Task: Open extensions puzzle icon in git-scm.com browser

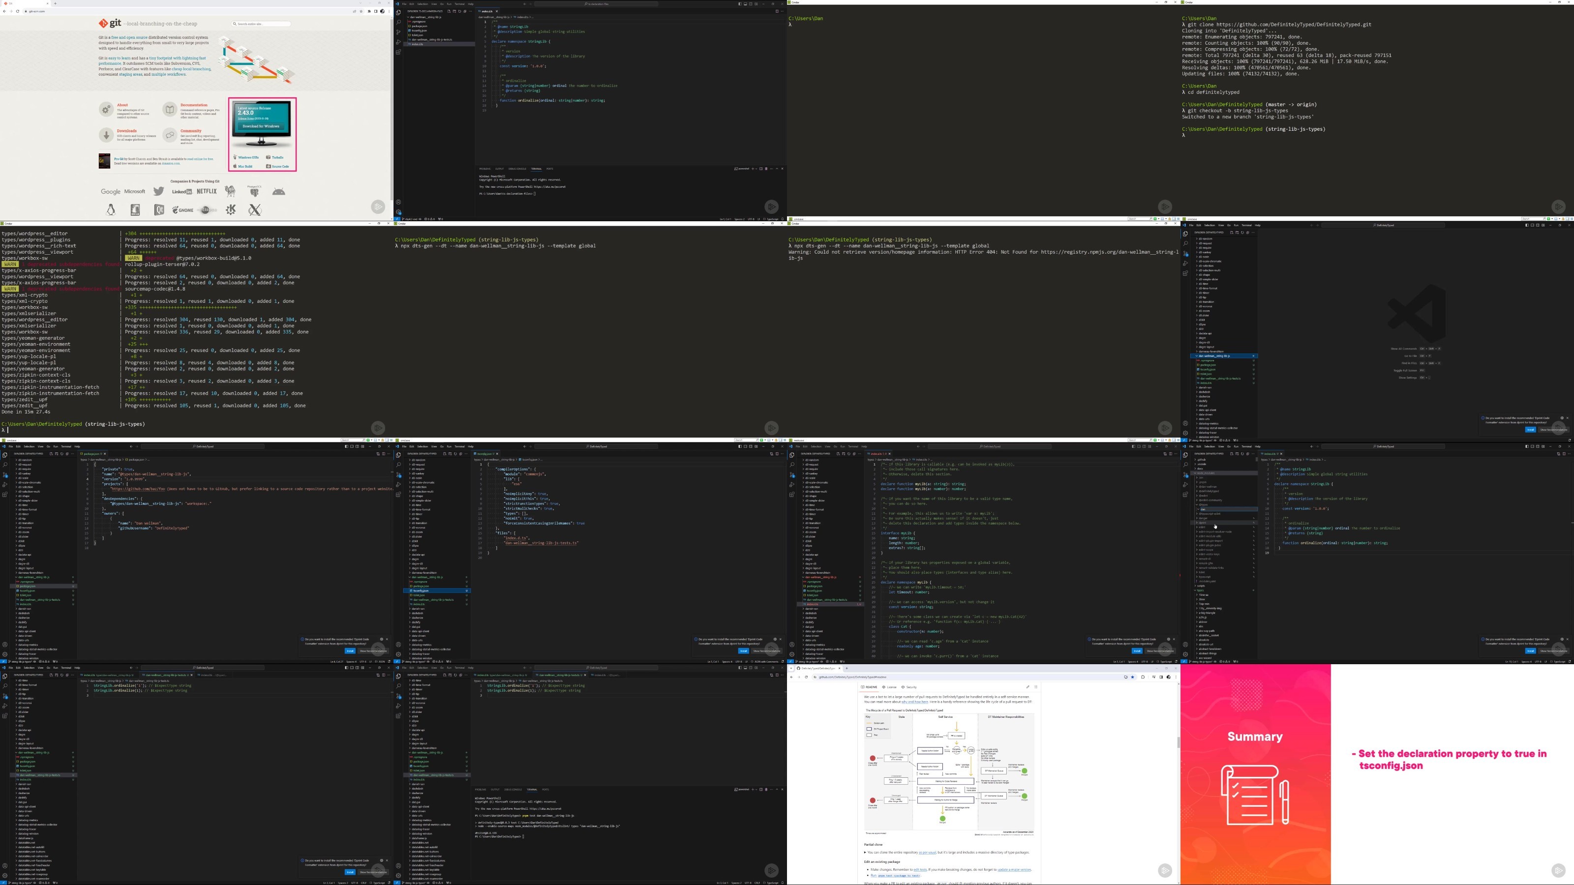Action: coord(370,11)
